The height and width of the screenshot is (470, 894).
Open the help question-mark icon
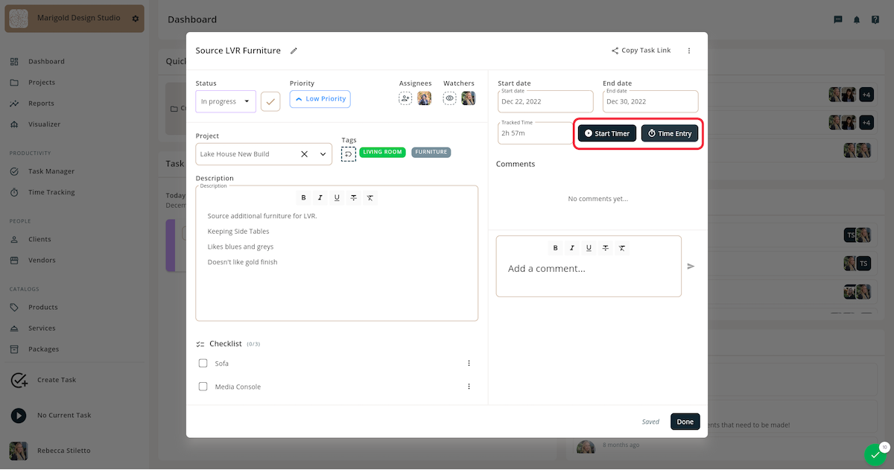point(875,19)
